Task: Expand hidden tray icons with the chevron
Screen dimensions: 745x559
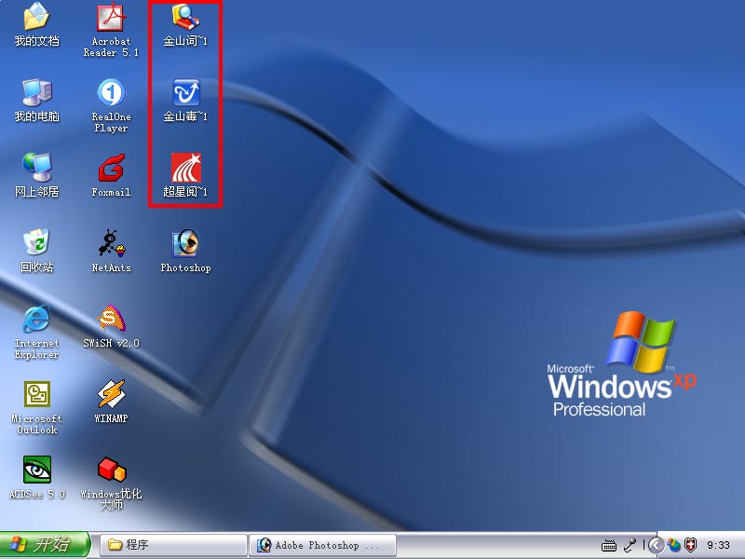Action: point(656,545)
